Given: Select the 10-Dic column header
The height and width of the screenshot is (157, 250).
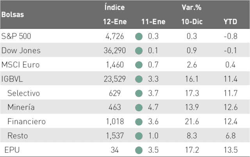Looking at the screenshot, I should (192, 22).
